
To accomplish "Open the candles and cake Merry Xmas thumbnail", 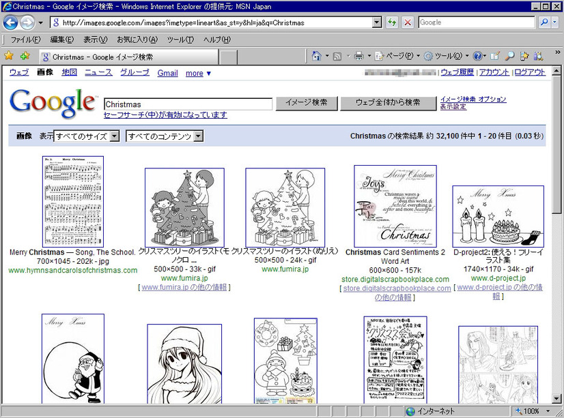I will pyautogui.click(x=498, y=217).
